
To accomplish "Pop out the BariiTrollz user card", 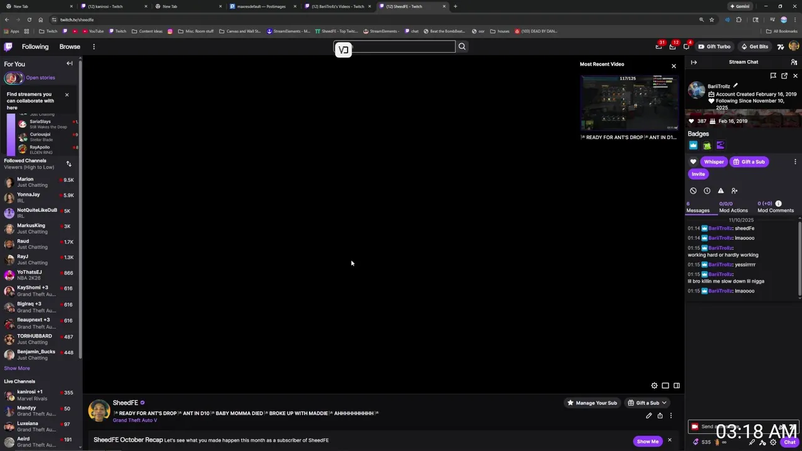I will pos(784,76).
